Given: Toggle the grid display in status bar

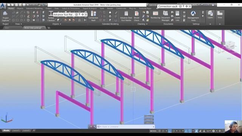Looking at the screenshot, I should (x=159, y=131).
